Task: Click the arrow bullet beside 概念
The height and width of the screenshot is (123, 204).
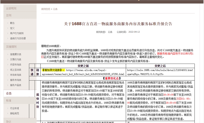Action: pos(8,23)
